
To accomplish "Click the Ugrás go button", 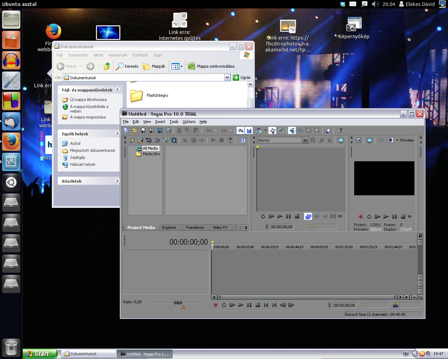I will (x=242, y=77).
